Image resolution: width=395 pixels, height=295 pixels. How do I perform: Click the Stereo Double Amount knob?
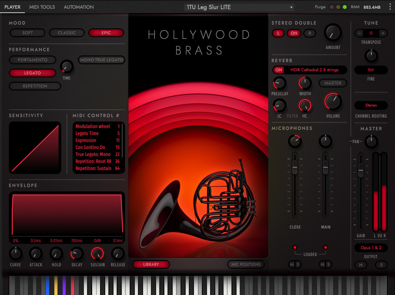(333, 33)
